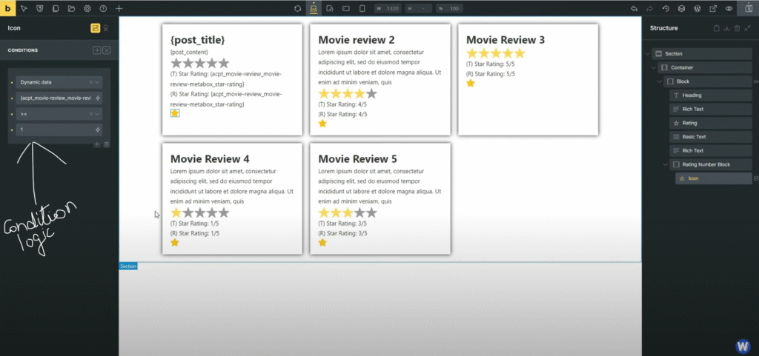The image size is (759, 356).
Task: Open the Dynamic data dropdown
Action: [x=59, y=82]
